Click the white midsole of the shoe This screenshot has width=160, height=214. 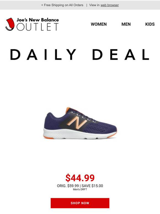[80, 134]
